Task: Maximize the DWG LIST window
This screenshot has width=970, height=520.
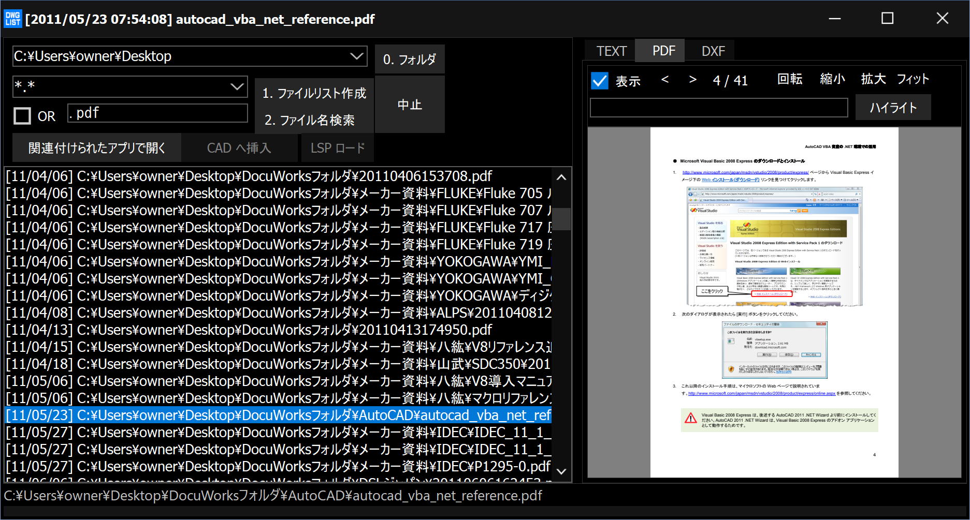Action: pos(888,19)
